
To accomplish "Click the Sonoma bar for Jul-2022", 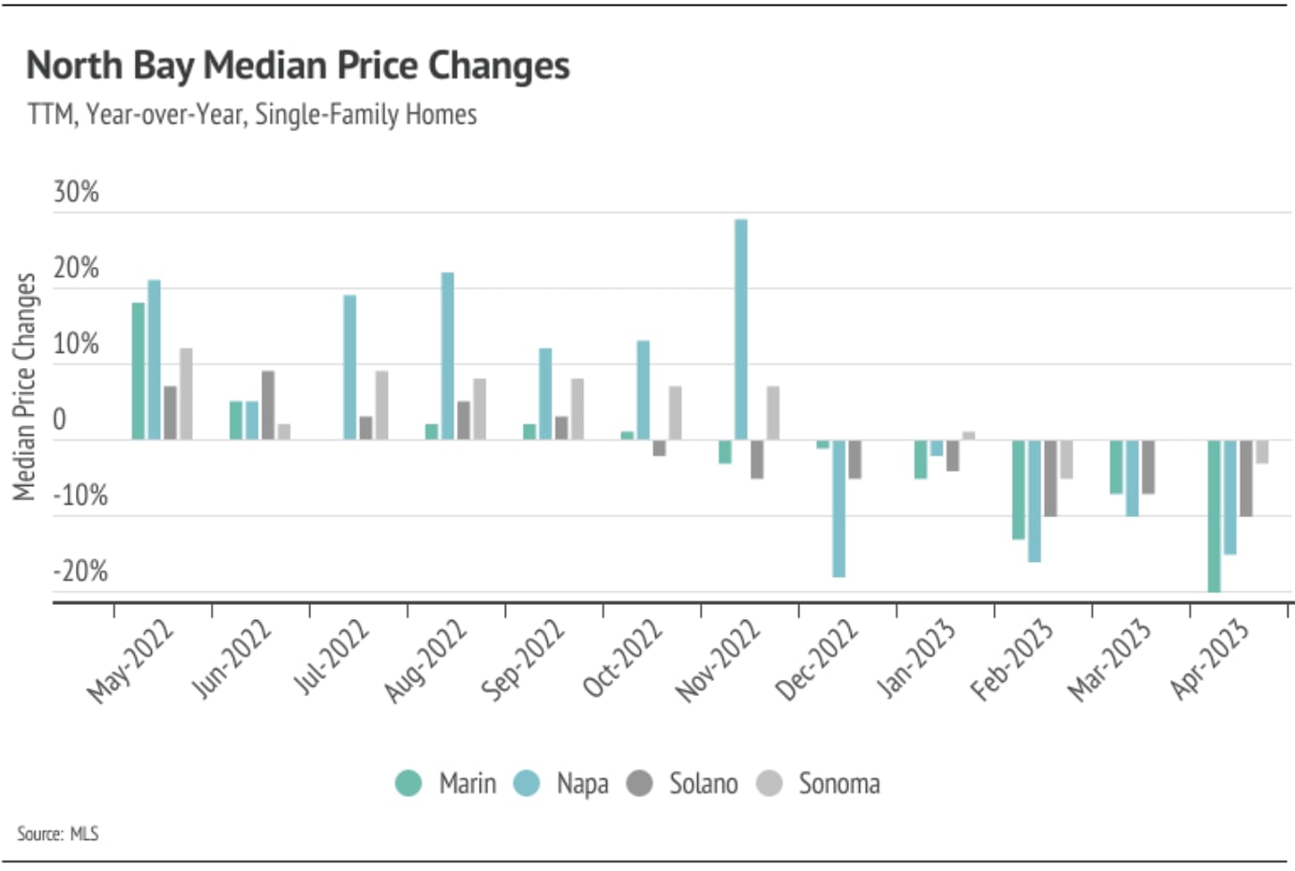I will pyautogui.click(x=381, y=405).
